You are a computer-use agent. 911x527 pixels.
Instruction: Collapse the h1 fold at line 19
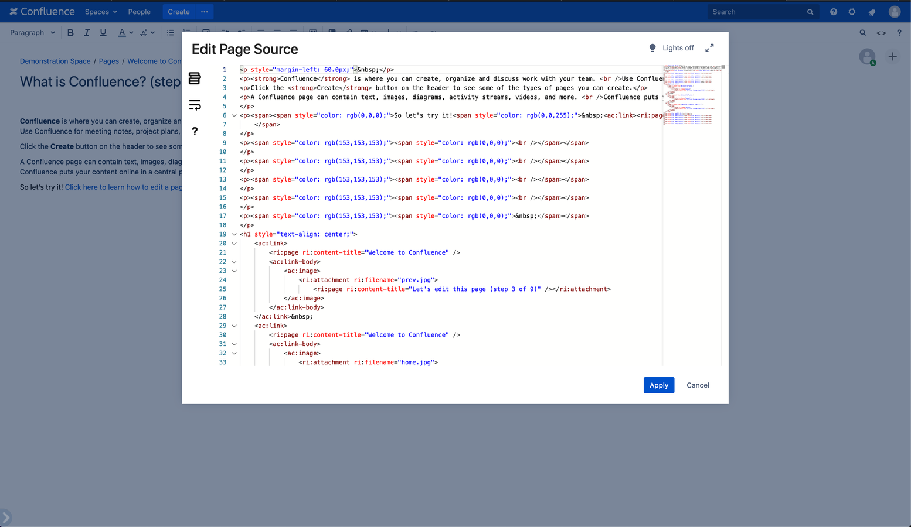tap(234, 234)
